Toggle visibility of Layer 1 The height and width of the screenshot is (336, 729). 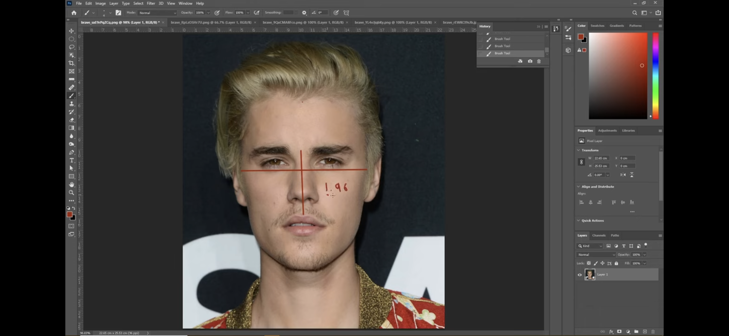pyautogui.click(x=580, y=275)
